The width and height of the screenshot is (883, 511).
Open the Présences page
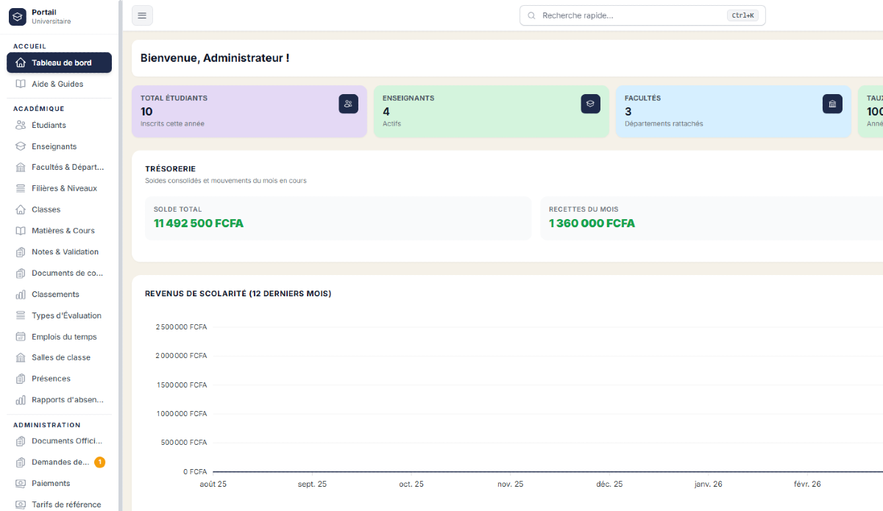click(x=59, y=379)
